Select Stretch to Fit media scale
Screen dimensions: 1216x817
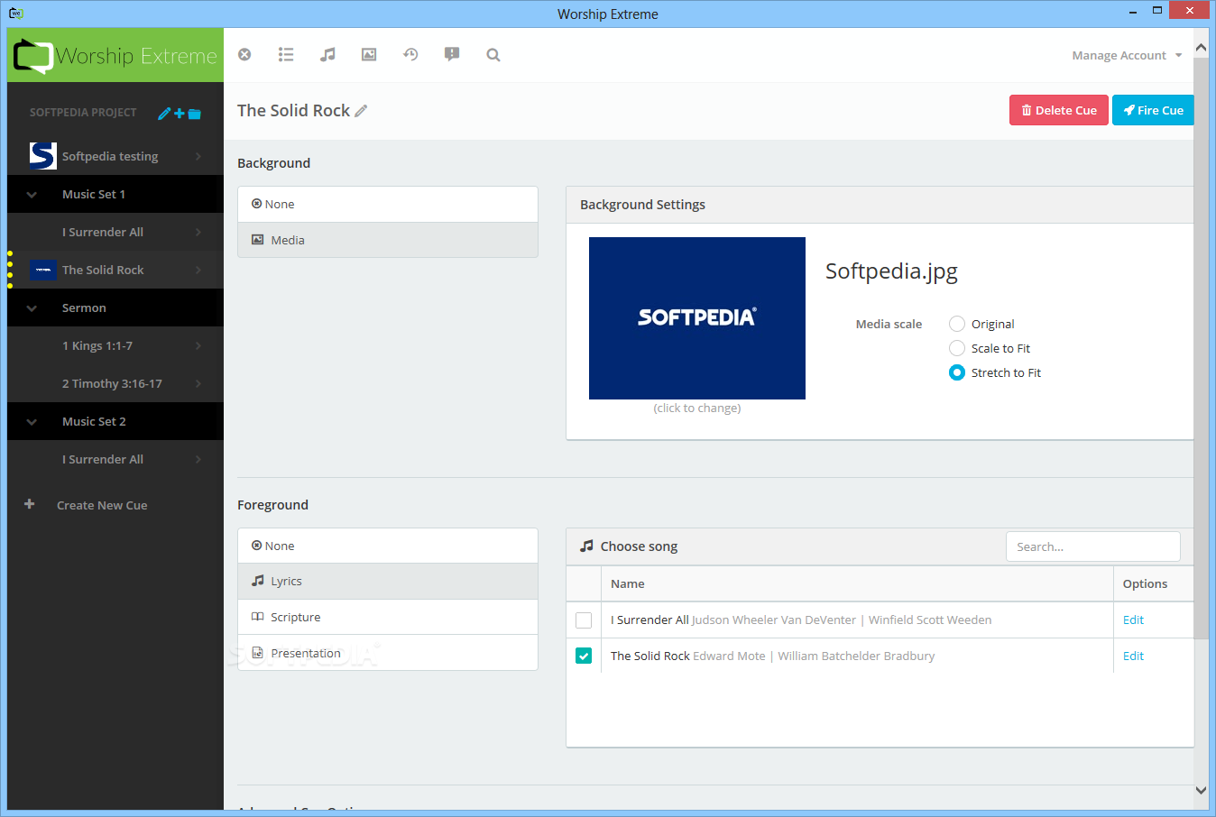point(957,372)
